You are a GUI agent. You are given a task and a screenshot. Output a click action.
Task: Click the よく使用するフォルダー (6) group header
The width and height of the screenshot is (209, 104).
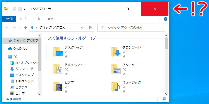pos(72,38)
